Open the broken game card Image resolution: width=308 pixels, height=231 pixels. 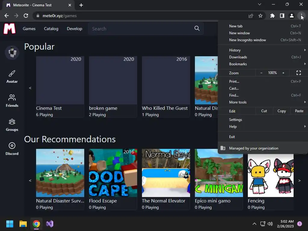(113, 87)
